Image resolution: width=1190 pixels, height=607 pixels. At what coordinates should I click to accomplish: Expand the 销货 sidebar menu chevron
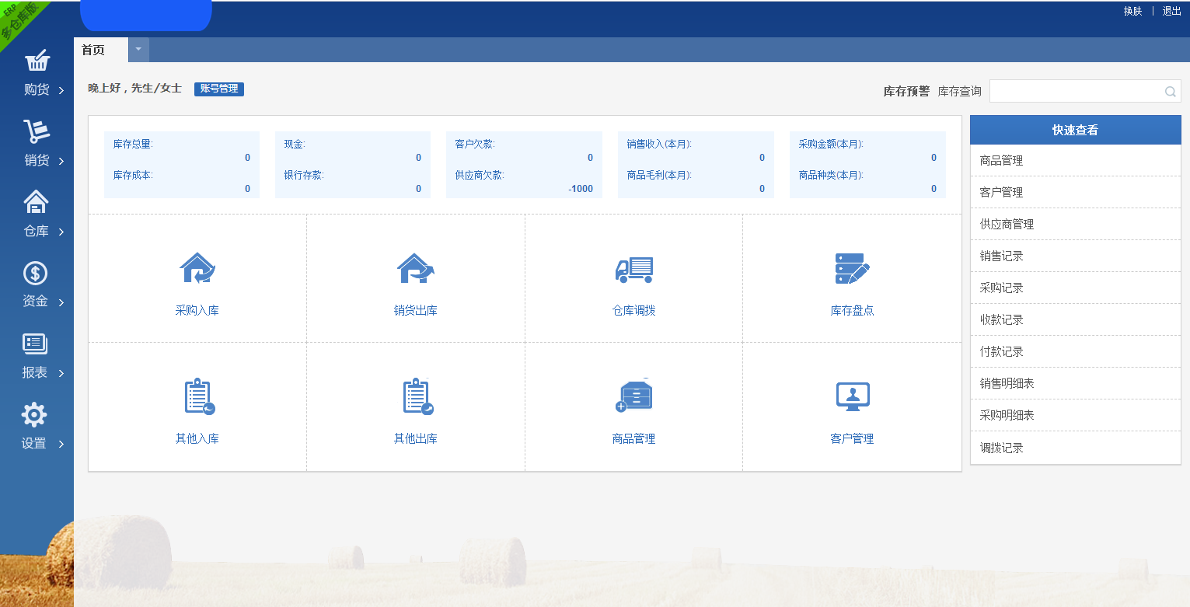[x=62, y=160]
